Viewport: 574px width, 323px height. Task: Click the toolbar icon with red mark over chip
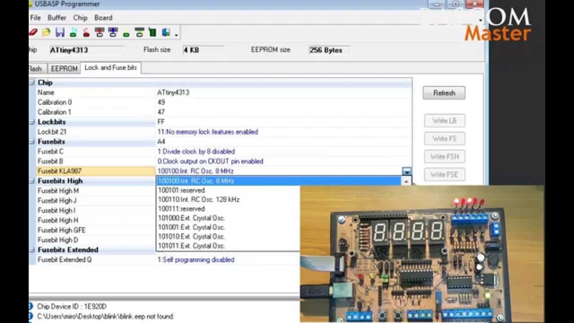(x=100, y=32)
